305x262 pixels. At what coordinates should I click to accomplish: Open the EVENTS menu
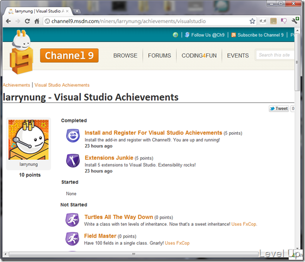coord(238,56)
